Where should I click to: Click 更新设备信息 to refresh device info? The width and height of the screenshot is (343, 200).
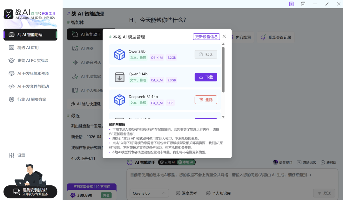pos(206,37)
